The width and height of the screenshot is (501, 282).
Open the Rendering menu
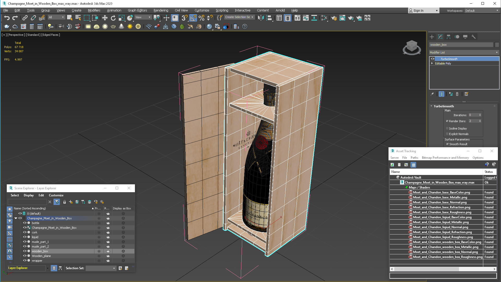pos(161,10)
